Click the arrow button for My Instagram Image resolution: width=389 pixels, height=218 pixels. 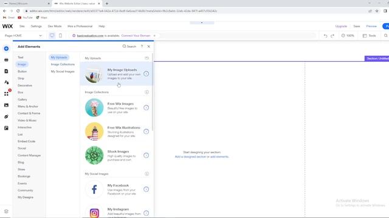tap(146, 213)
